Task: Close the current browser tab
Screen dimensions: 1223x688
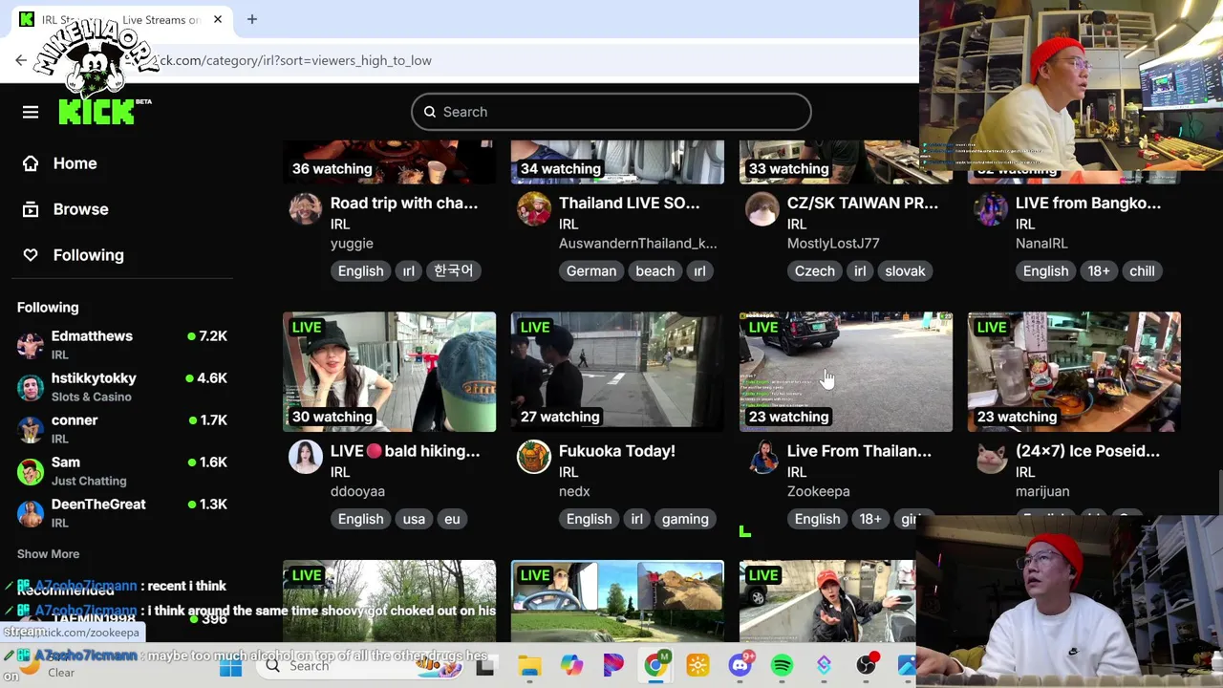Action: (x=218, y=19)
